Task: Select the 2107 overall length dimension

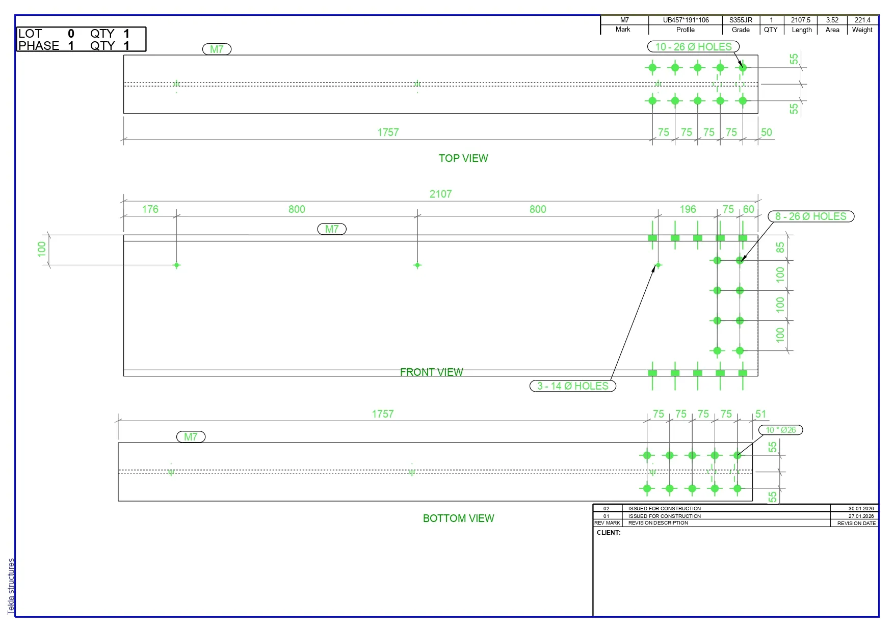Action: pyautogui.click(x=440, y=194)
